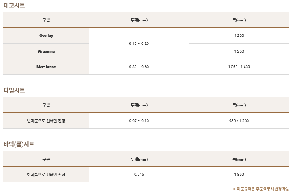This screenshot has height=196, width=301.
Task: Click 구분 header in 바닥(륨)시트 table
Action: pos(46,159)
